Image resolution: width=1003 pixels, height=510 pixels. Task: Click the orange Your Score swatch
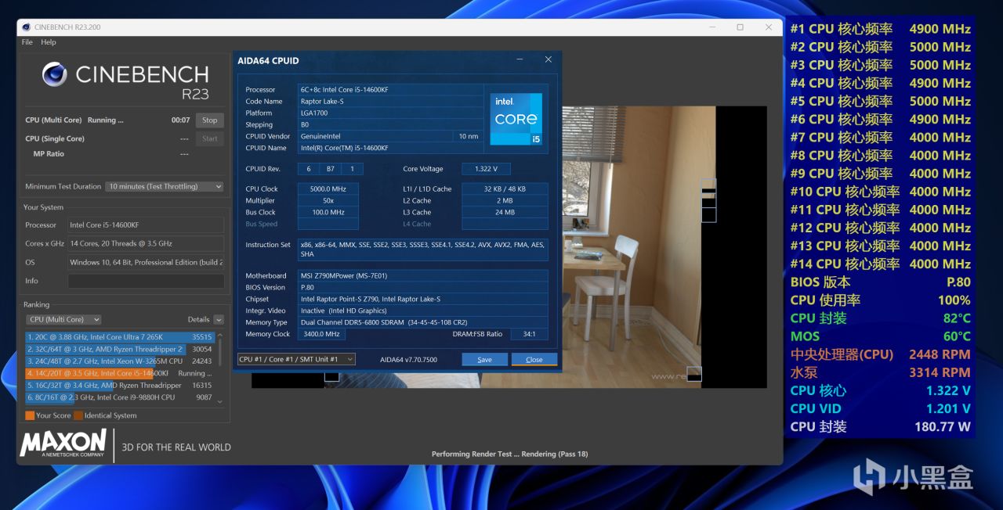click(30, 415)
